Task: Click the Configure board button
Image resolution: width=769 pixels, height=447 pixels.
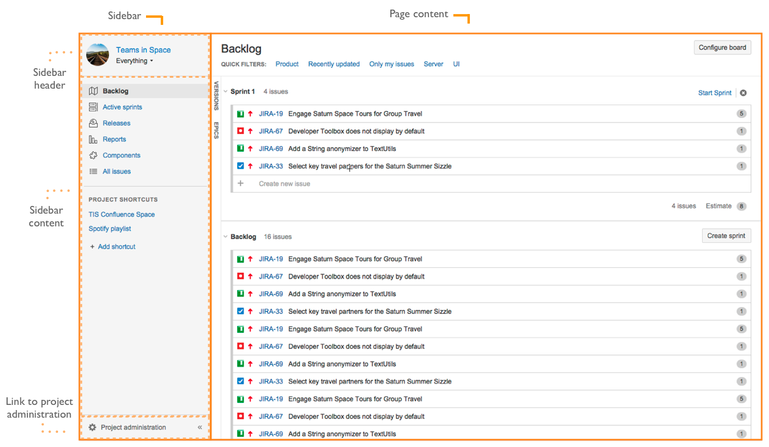Action: pos(722,47)
